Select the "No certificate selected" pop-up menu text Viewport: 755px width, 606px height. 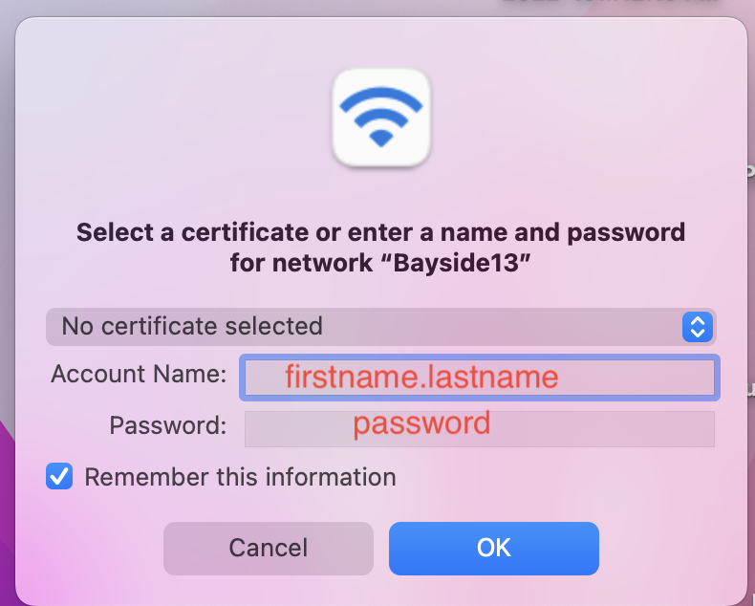click(192, 327)
